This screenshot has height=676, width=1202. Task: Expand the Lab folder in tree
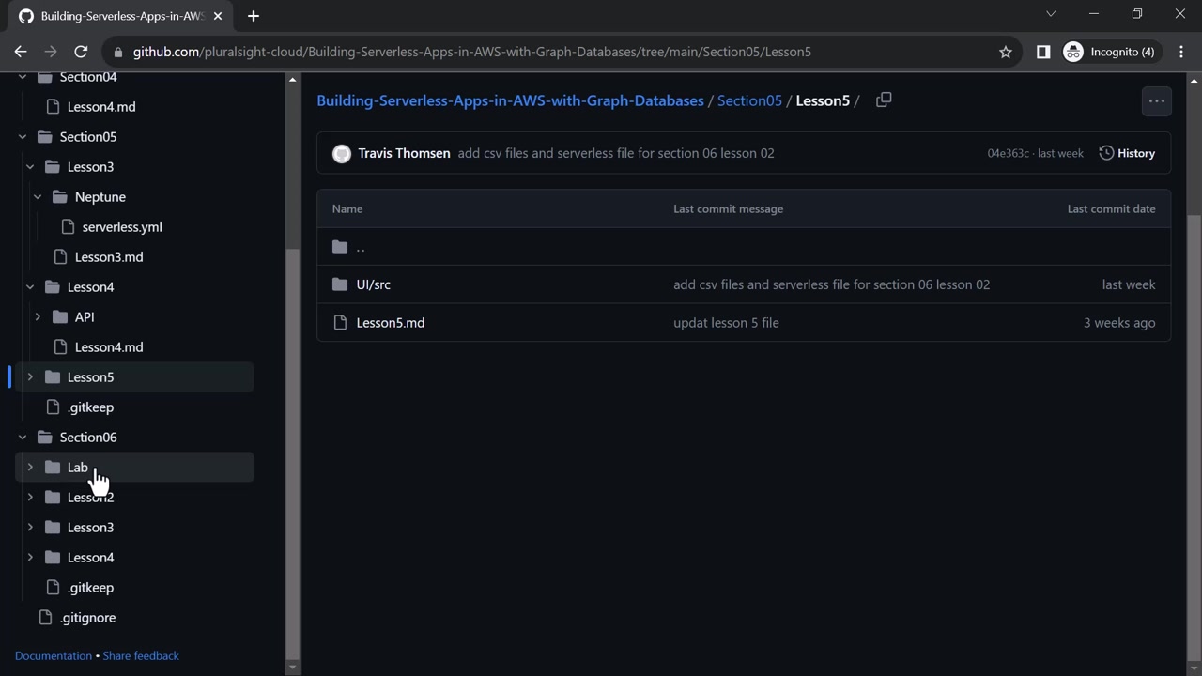[x=30, y=468]
